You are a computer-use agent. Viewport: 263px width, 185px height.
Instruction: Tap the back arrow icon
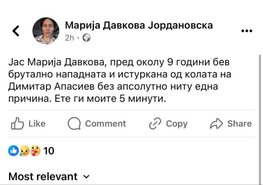[x=16, y=31]
